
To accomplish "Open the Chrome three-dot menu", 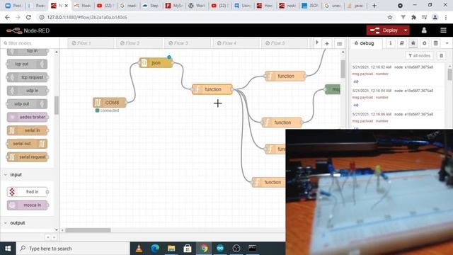I will [446, 17].
